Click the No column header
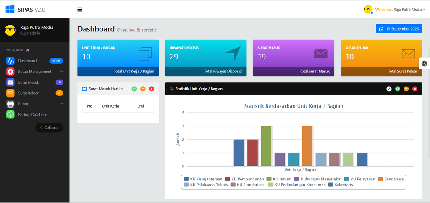This screenshot has height=203, width=430. click(90, 106)
